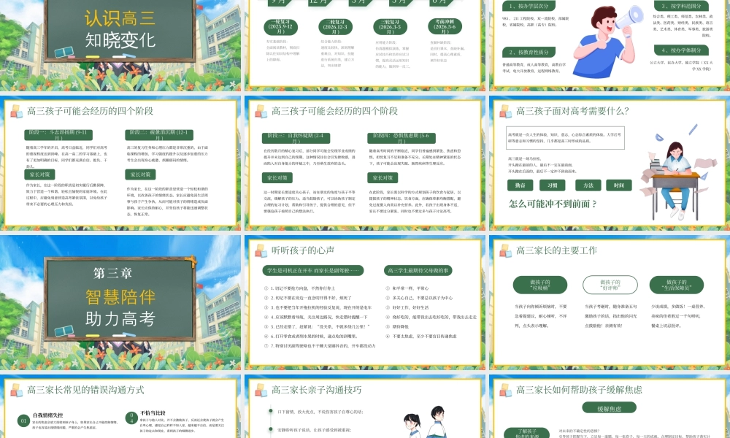This screenshot has width=730, height=438.
Task: Open the four-stages slide showing 阶段三 and 阶段四
Action: pos(364,163)
